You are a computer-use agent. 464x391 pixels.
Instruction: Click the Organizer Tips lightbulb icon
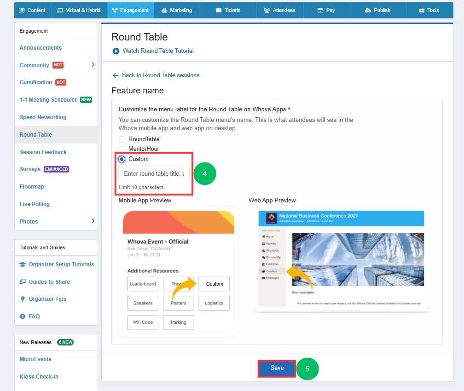click(x=23, y=299)
